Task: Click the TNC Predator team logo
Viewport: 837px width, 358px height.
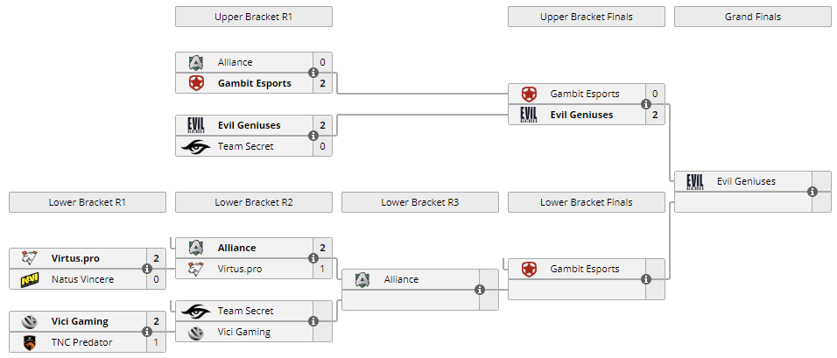Action: (x=30, y=342)
